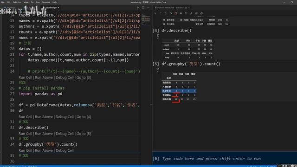Place cursor on 'datas = []' line
Screen dimensions: 297x167
coord(30,49)
